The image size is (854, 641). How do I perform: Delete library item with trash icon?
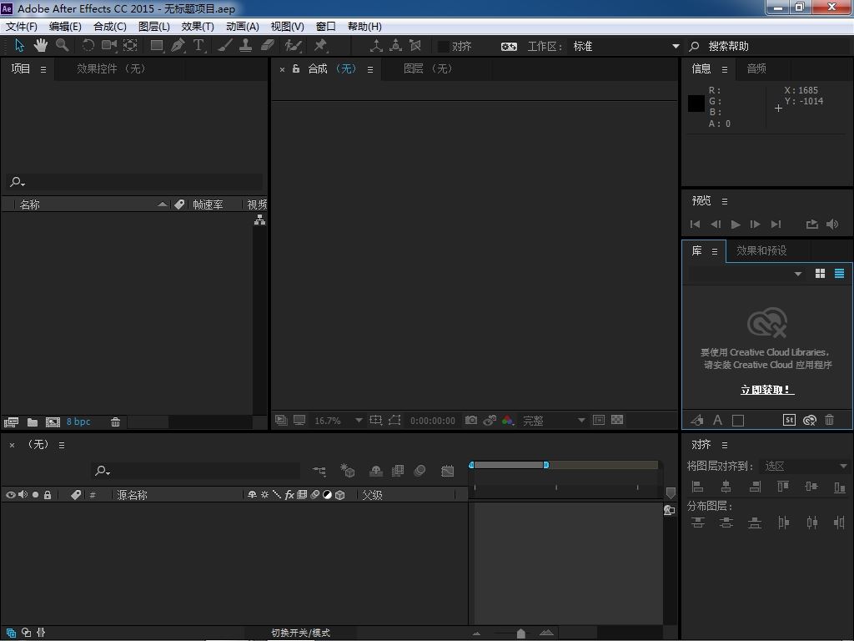point(830,420)
